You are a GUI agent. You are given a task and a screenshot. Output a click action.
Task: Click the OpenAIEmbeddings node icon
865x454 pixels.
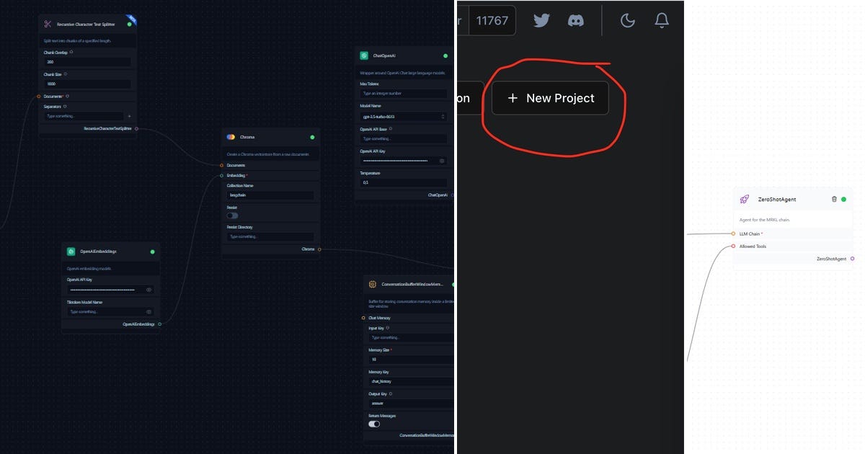click(71, 251)
